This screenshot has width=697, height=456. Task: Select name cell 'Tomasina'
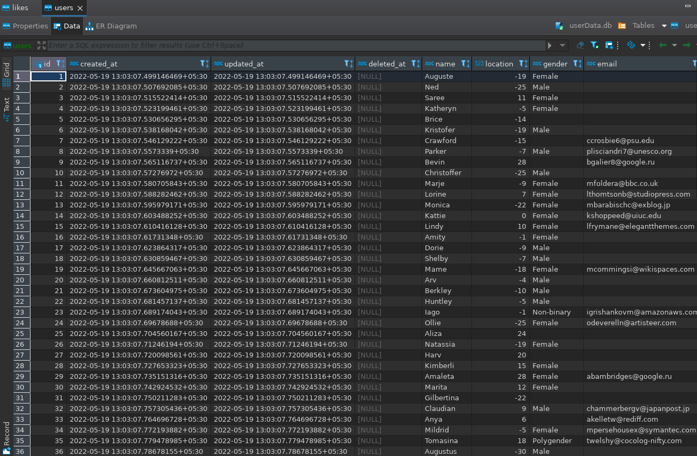[447, 440]
